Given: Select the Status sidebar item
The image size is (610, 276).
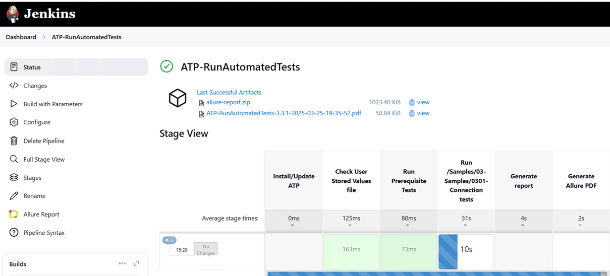Looking at the screenshot, I should coord(76,67).
